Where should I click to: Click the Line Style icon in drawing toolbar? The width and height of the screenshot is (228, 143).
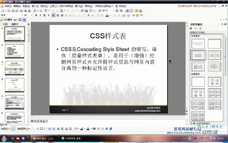[94, 129]
